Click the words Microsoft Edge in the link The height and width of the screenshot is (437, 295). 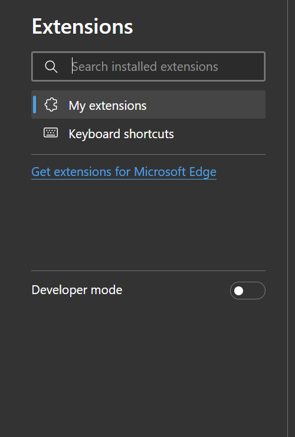[x=175, y=172]
